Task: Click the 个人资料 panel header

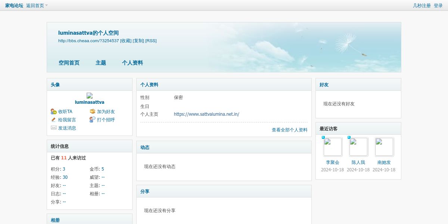Action: pyautogui.click(x=224, y=85)
